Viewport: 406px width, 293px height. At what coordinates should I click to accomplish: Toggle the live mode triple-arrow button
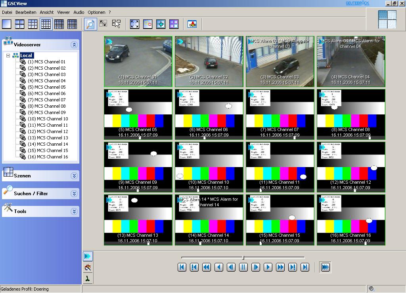(325, 267)
